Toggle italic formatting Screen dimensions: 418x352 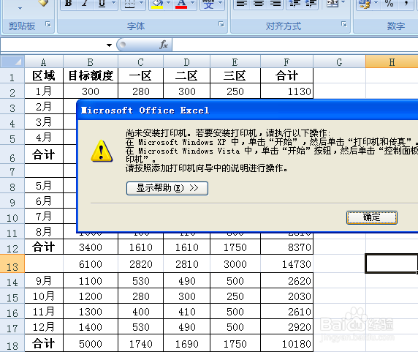[x=85, y=4]
